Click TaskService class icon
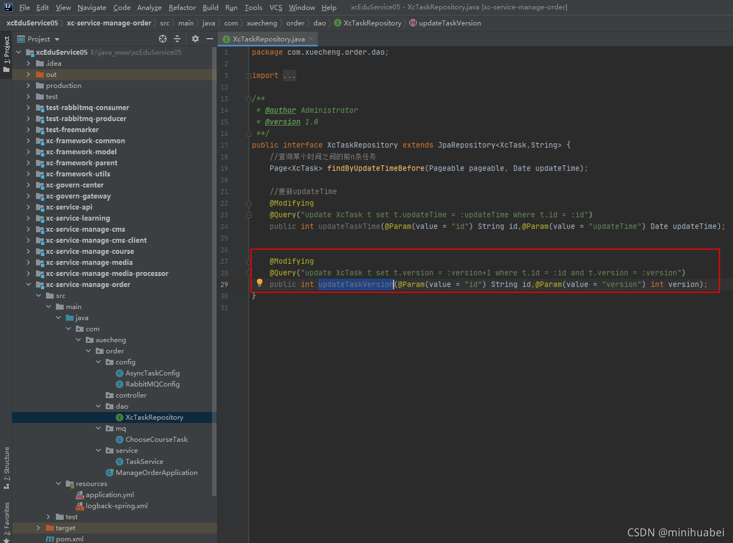The image size is (733, 543). 120,462
